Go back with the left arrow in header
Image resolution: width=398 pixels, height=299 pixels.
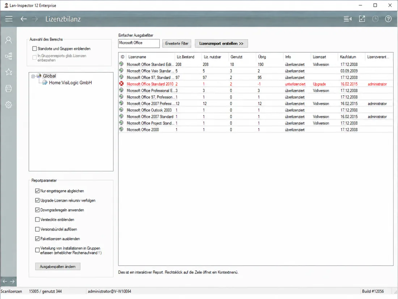(x=24, y=19)
